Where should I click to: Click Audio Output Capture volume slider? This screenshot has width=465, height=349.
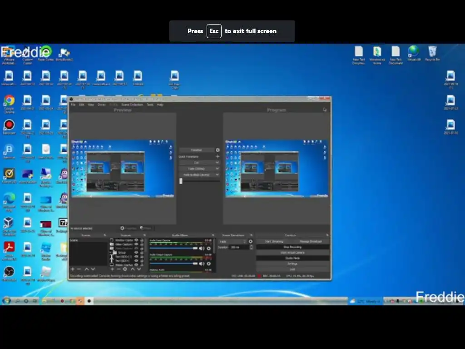point(174,263)
